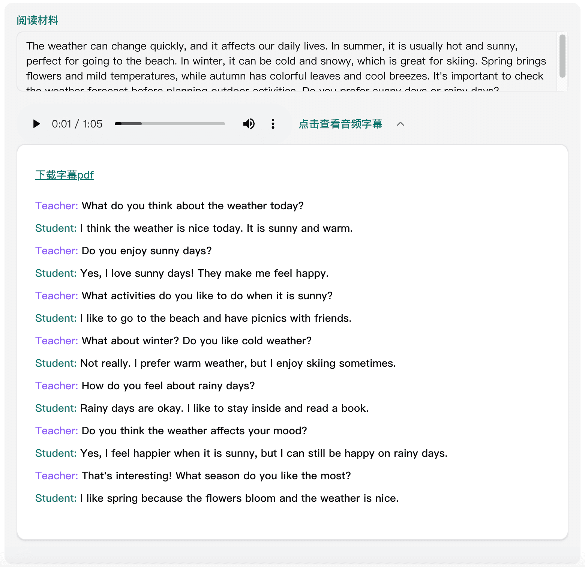The image size is (585, 567).
Task: Play the audio recording
Action: [36, 124]
